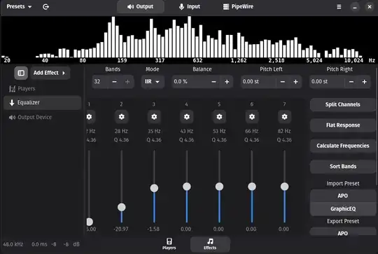Increase Pitch Right value
378x254 pixels.
pos(365,82)
